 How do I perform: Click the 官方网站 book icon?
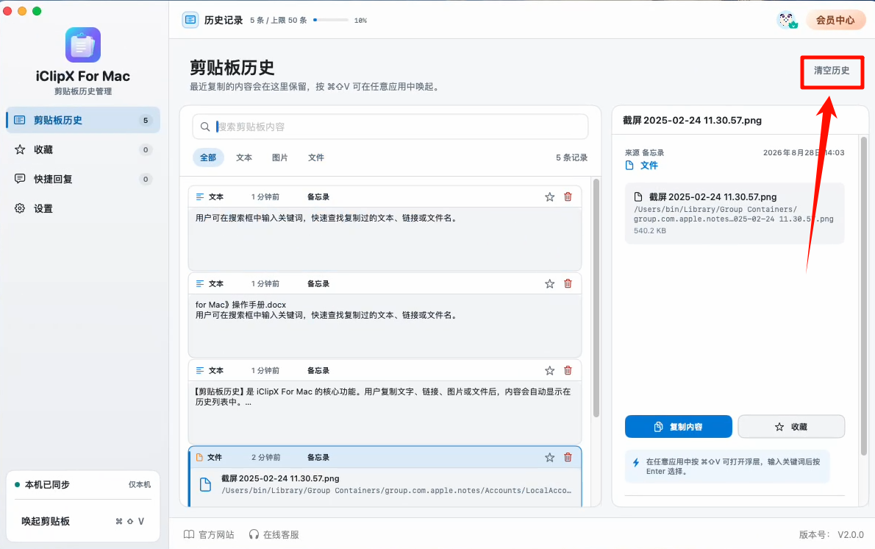click(x=189, y=534)
